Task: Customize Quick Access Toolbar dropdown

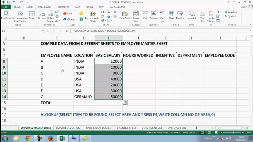Action: tap(28, 2)
